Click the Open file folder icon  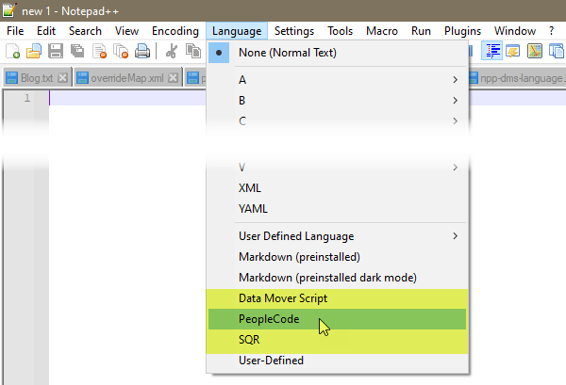coord(34,51)
